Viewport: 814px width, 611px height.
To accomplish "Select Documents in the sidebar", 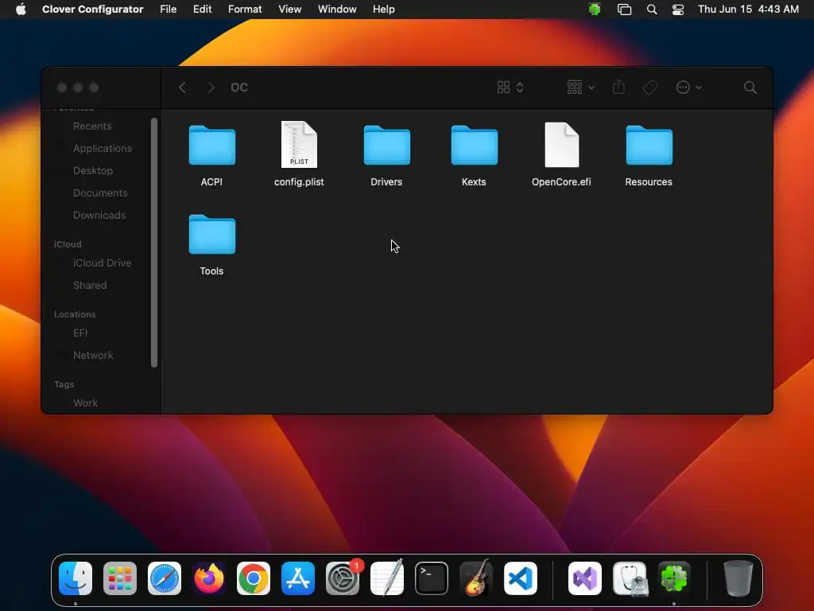I will pos(99,193).
